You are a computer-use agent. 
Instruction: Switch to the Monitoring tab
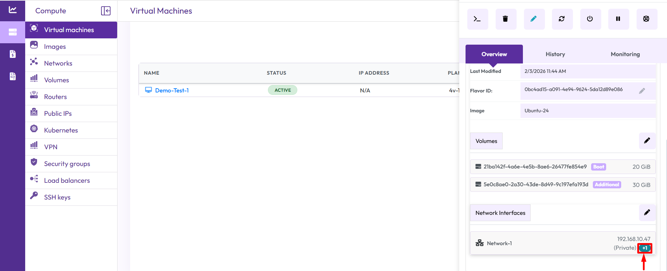click(x=625, y=54)
